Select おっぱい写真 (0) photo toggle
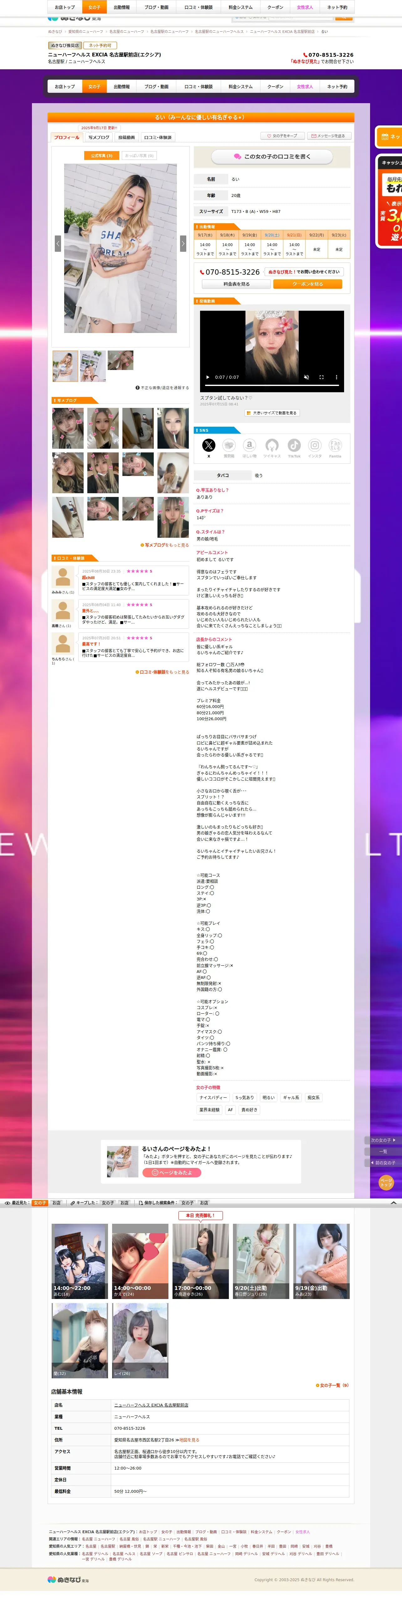Image resolution: width=402 pixels, height=1600 pixels. tap(139, 156)
